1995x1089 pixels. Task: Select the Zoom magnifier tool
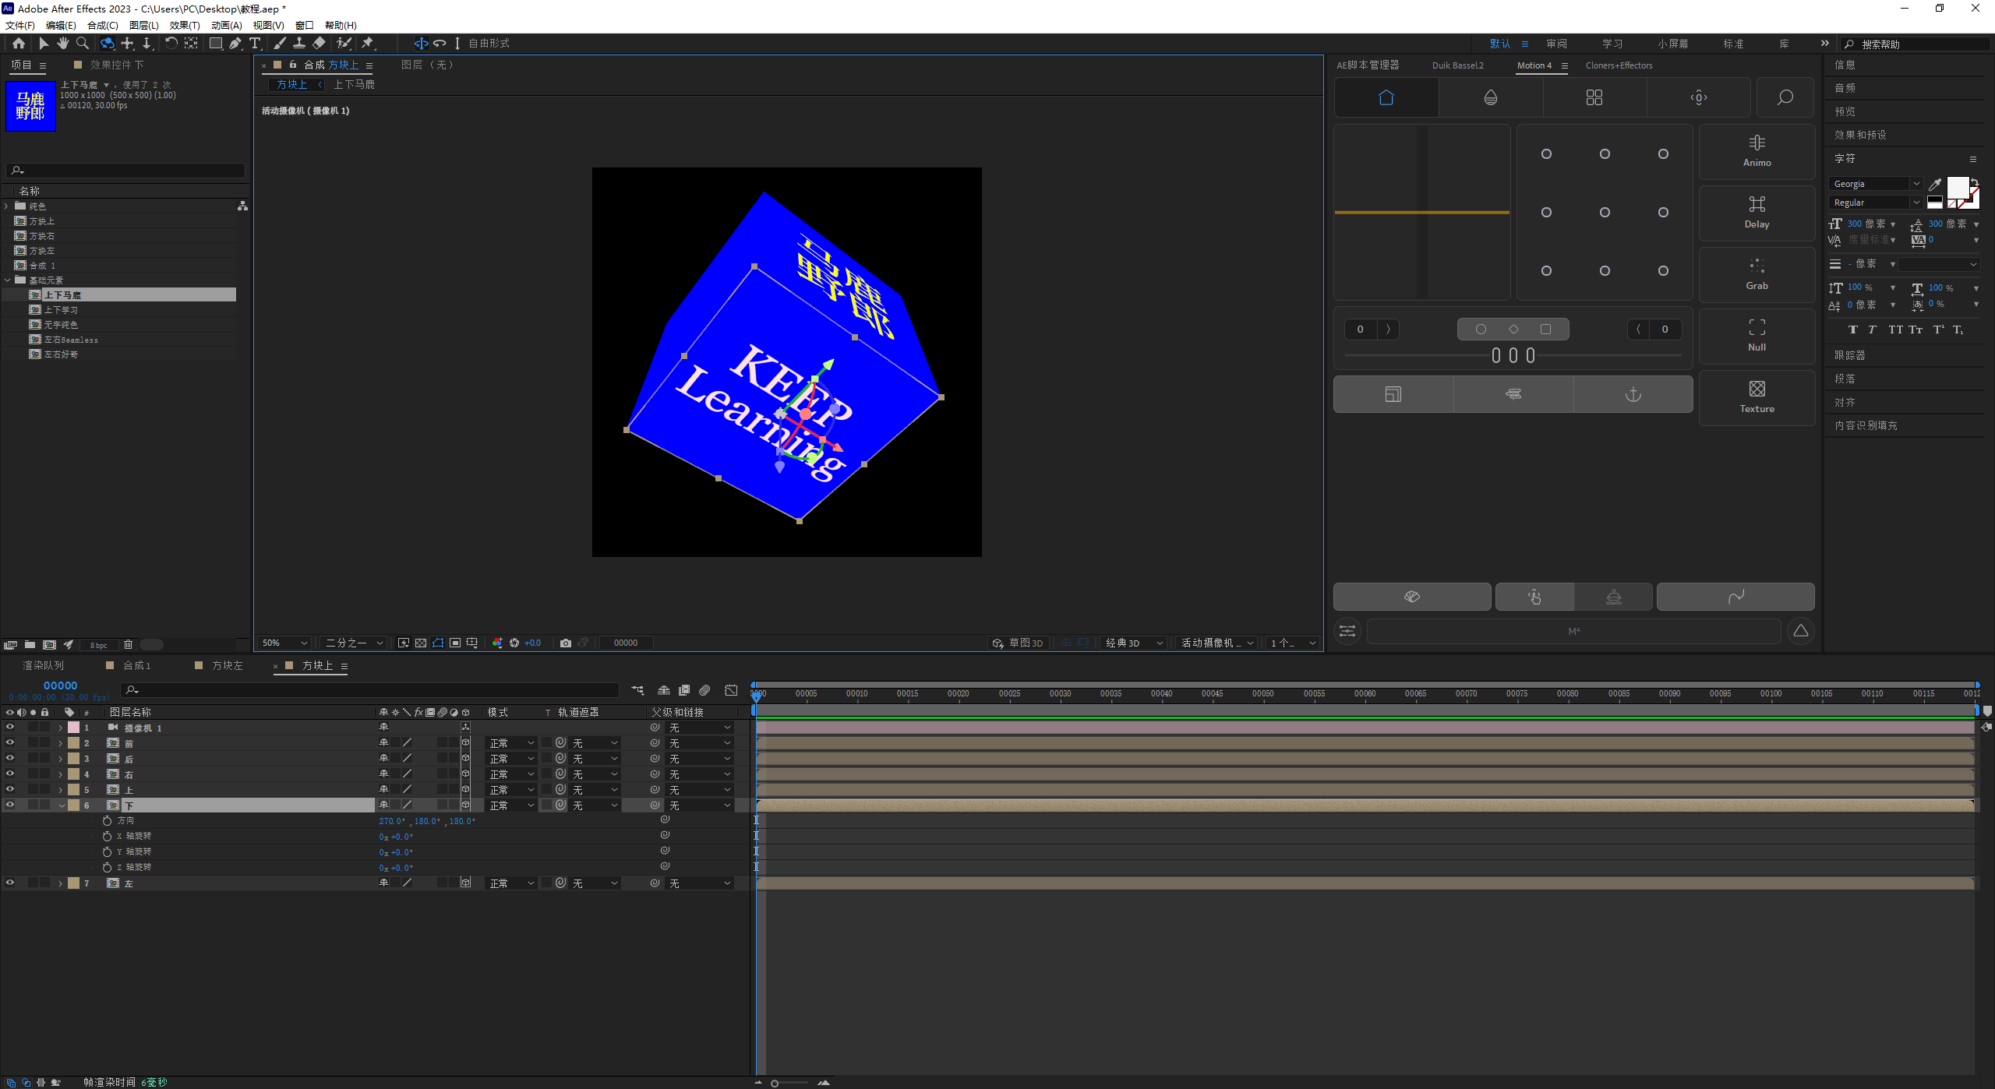coord(82,44)
